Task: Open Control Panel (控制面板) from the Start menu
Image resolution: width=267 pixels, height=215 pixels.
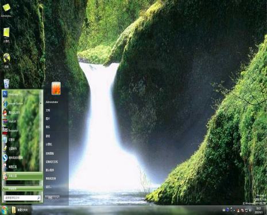Action: [x=50, y=153]
